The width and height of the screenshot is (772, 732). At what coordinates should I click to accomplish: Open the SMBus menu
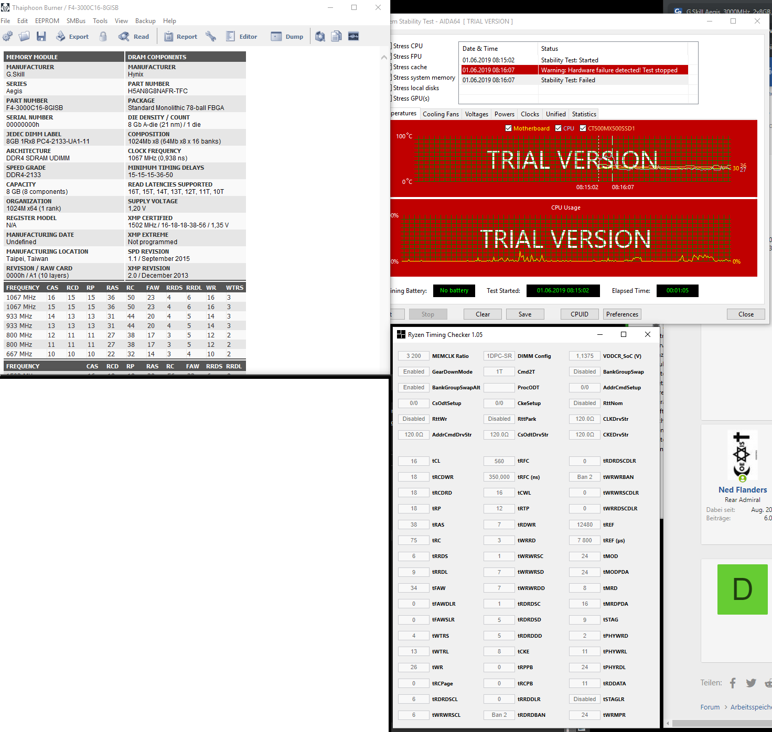(76, 21)
